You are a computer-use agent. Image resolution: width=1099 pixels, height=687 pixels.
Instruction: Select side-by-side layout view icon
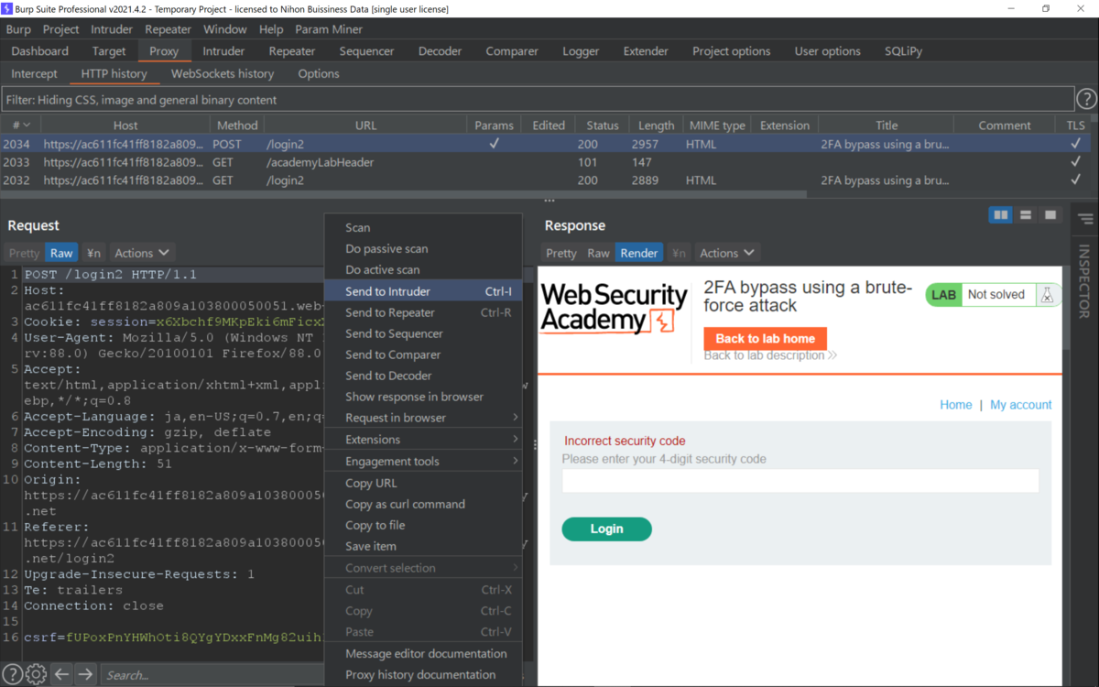(1001, 214)
